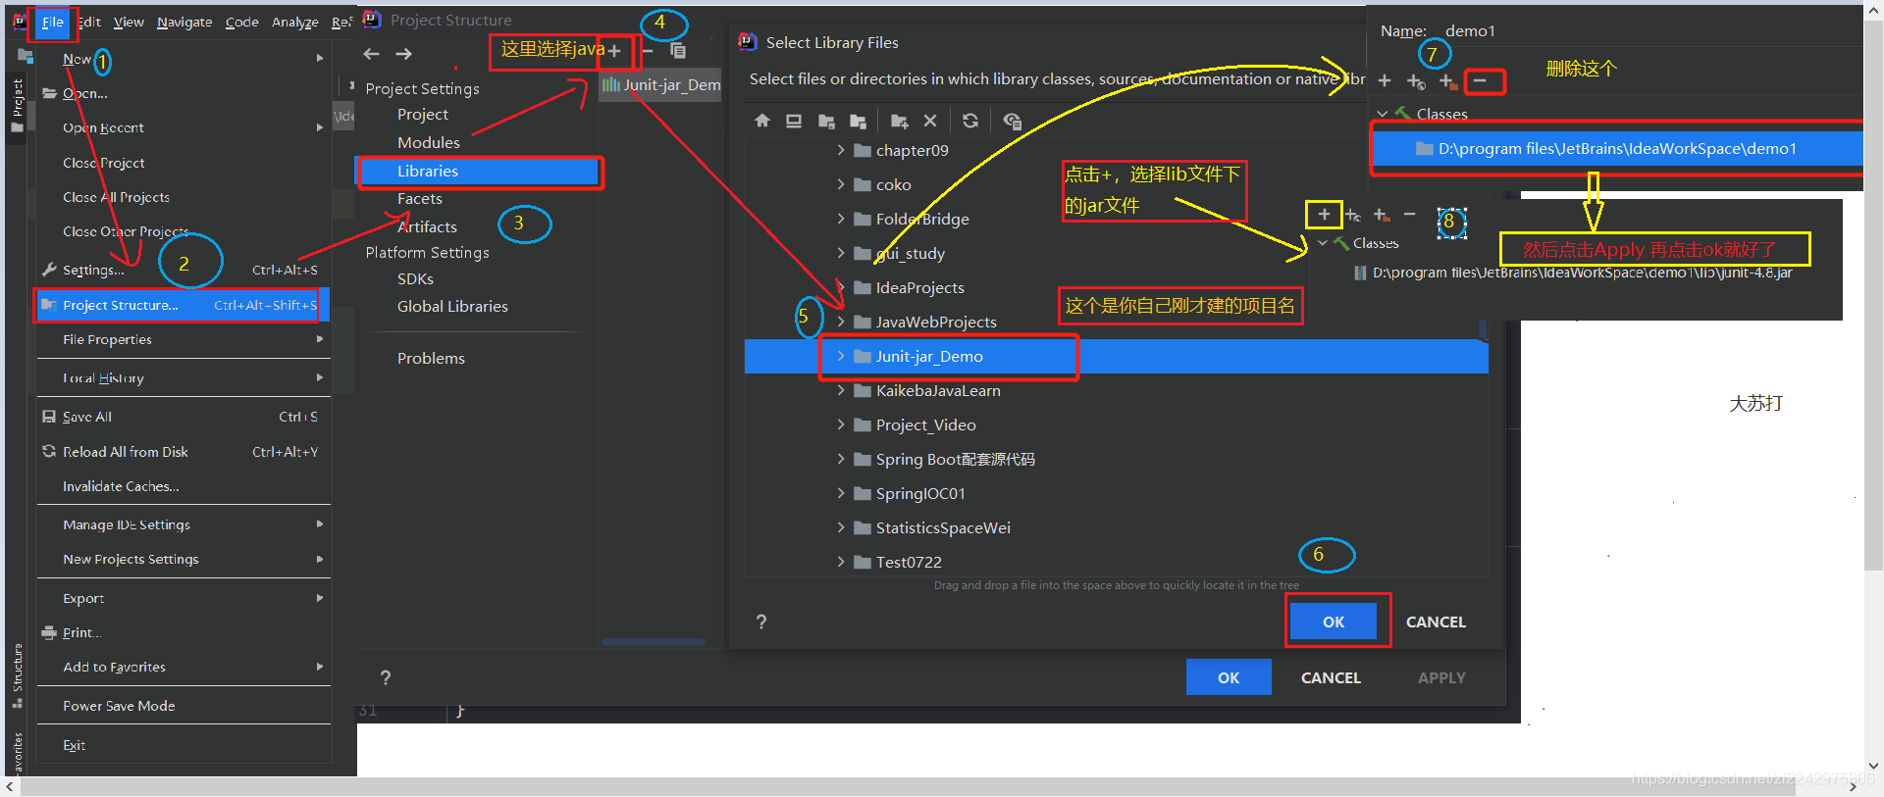Click the module directory toolbar icon

tap(858, 121)
